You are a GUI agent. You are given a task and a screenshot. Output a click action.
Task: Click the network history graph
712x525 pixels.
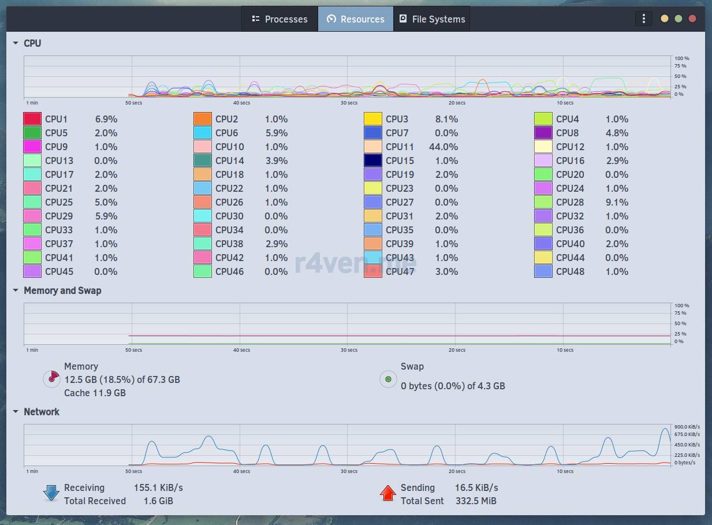[346, 445]
